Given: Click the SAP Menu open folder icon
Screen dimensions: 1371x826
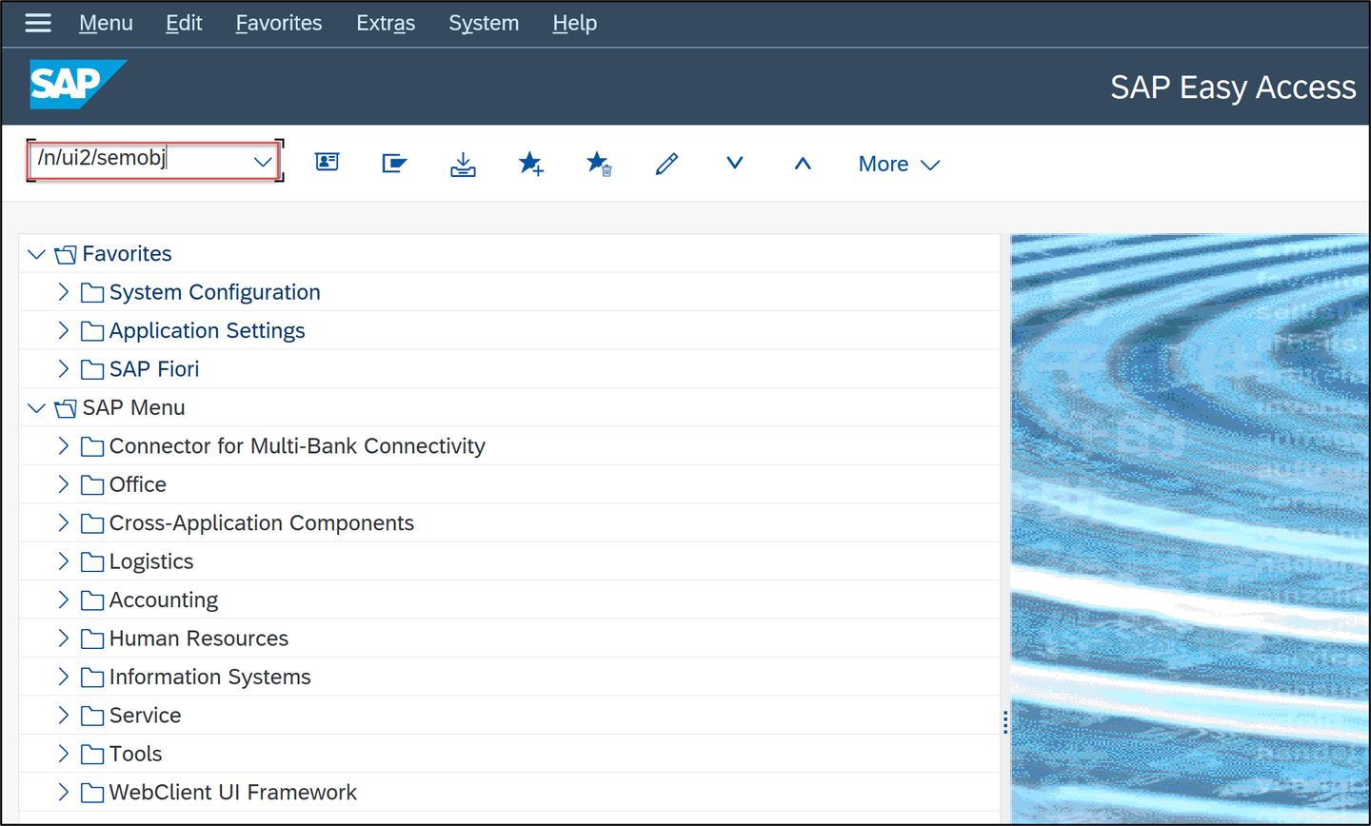Looking at the screenshot, I should tap(66, 408).
